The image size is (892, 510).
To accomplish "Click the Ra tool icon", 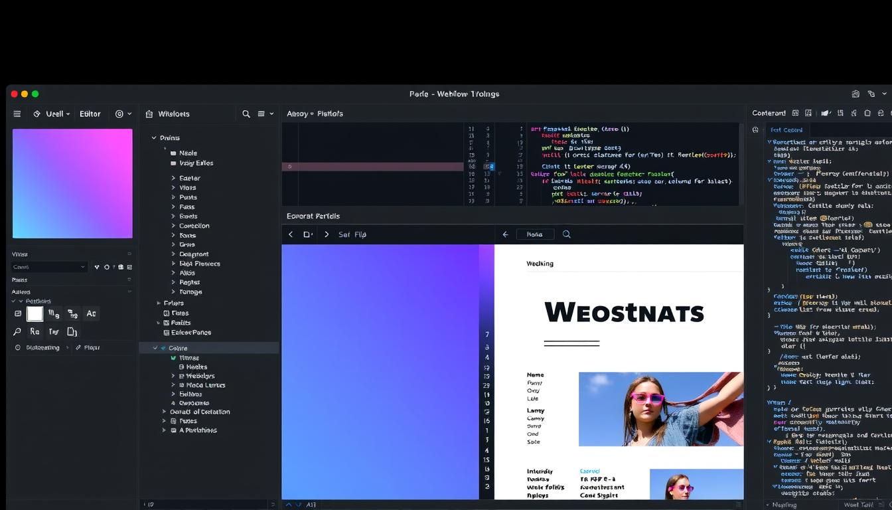I will tap(35, 331).
